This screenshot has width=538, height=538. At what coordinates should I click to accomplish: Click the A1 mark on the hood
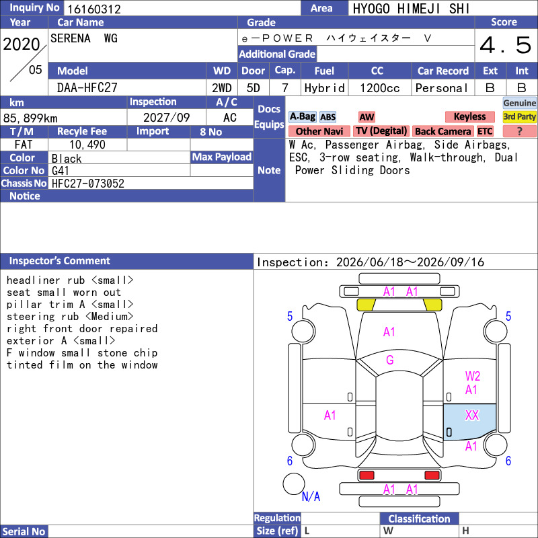(x=389, y=332)
